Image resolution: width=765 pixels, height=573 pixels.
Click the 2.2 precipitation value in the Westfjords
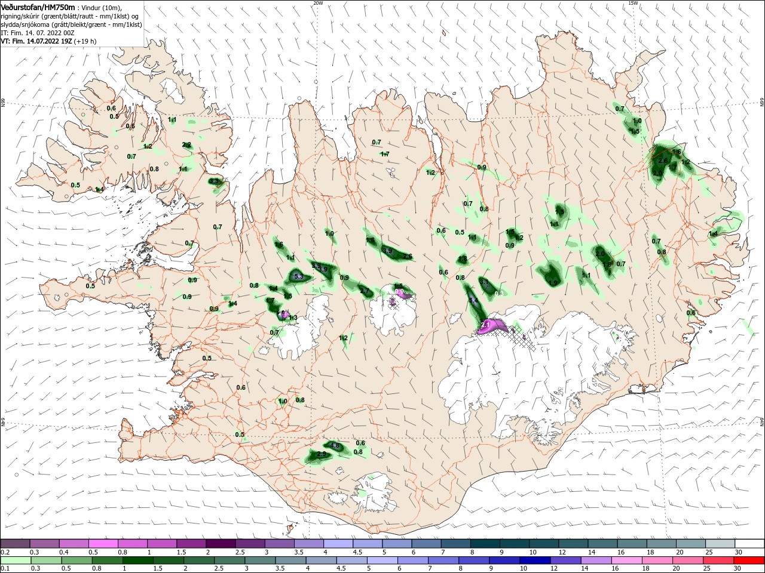186,144
